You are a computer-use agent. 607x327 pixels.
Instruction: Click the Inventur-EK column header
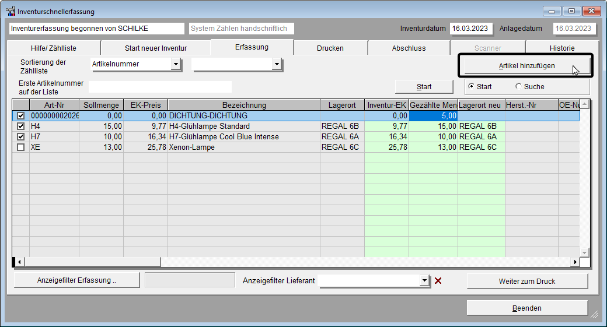(387, 105)
